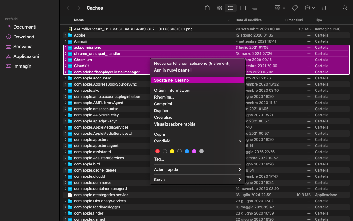Select Visualizzazione rapida option
The height and width of the screenshot is (221, 353).
point(174,124)
